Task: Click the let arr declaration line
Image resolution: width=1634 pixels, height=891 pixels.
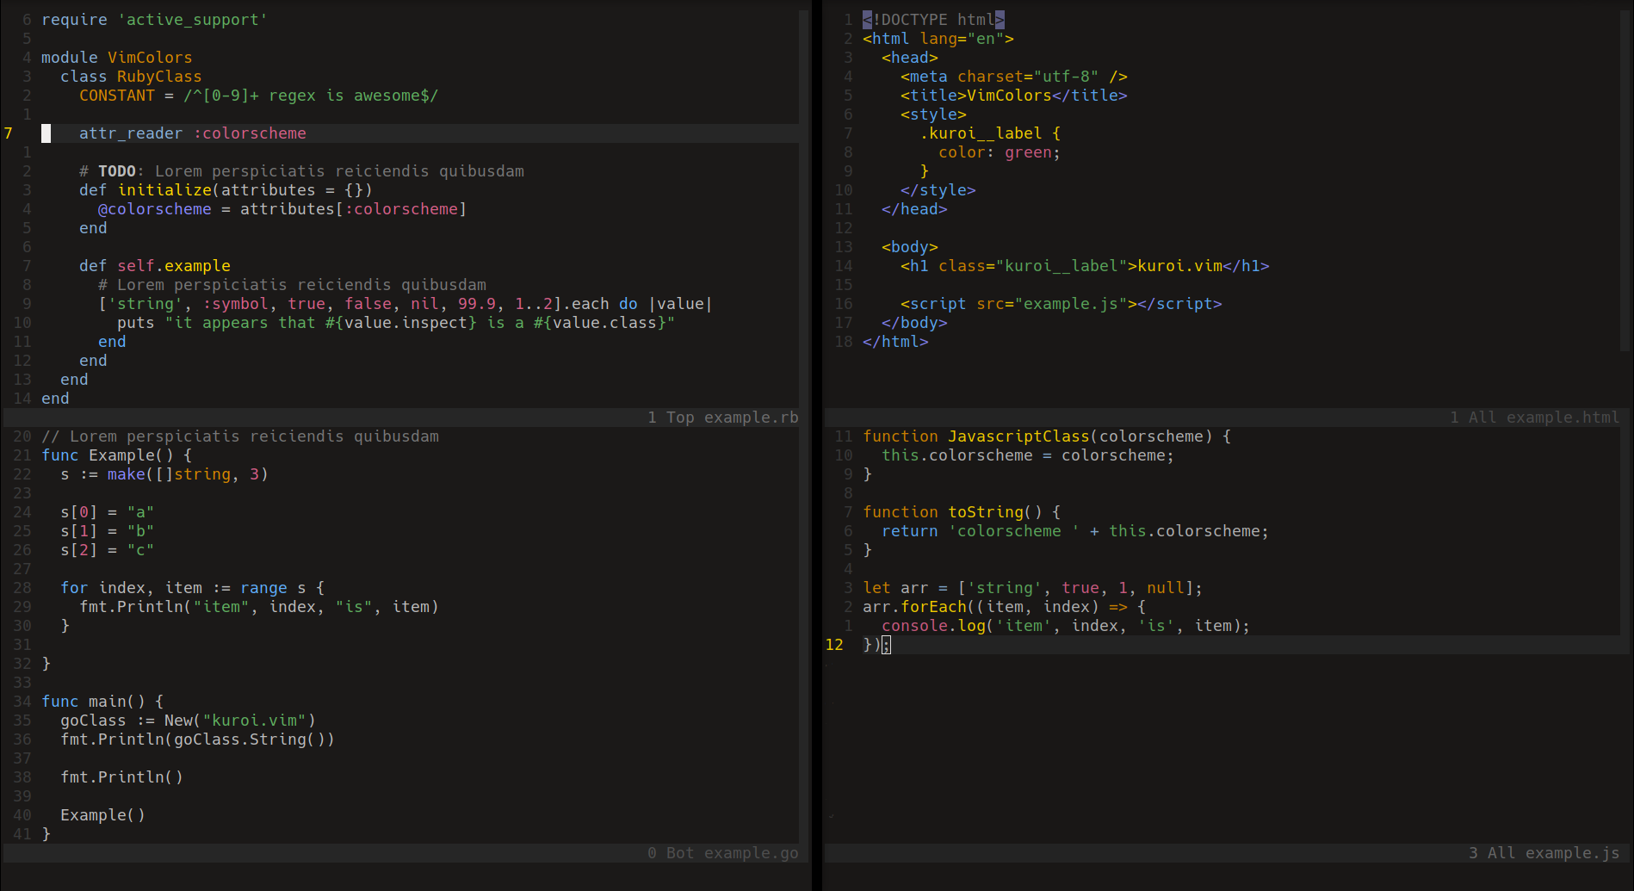Action: 1033,588
